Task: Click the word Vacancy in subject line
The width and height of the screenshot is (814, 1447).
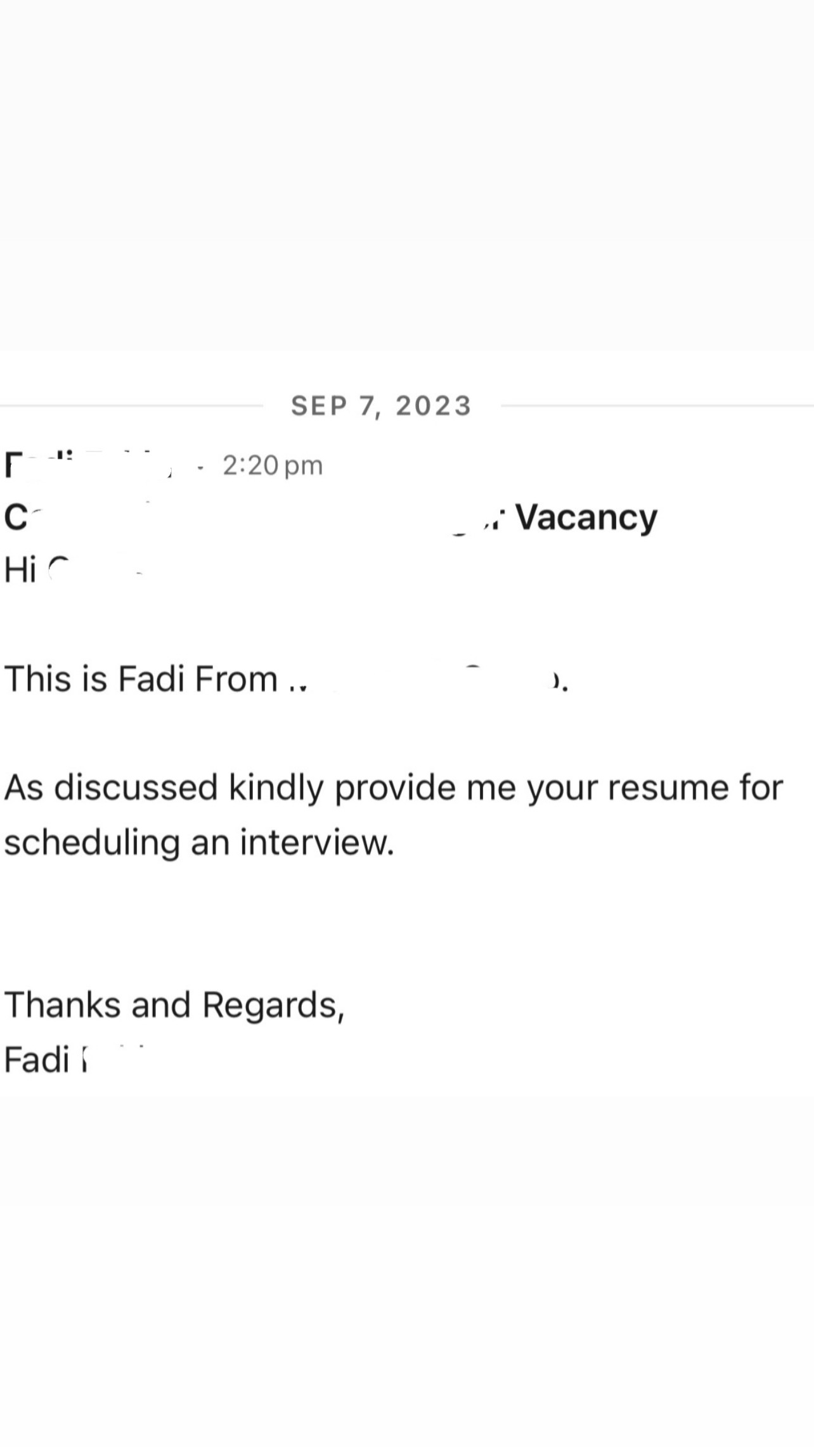Action: click(586, 517)
